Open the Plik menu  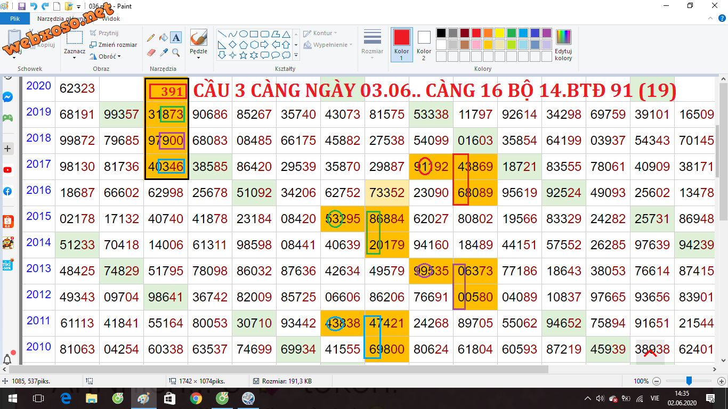point(15,19)
